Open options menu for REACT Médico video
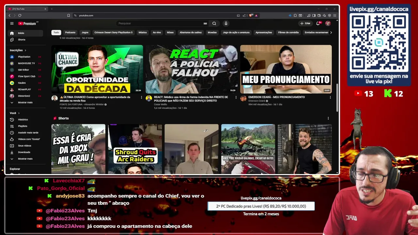Viewport: 418px width, 235px height. coord(236,97)
